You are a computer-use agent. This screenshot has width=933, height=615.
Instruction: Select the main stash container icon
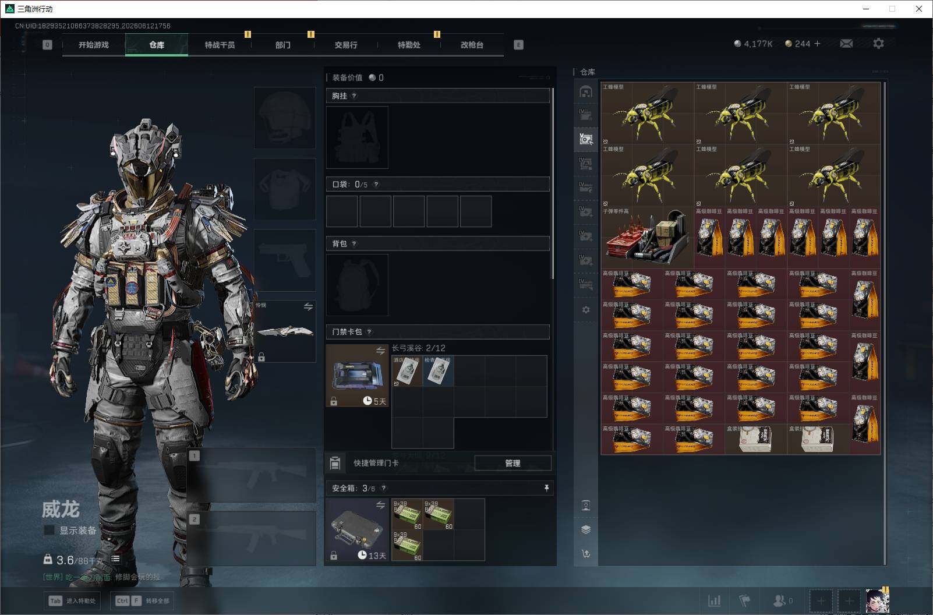pyautogui.click(x=586, y=91)
